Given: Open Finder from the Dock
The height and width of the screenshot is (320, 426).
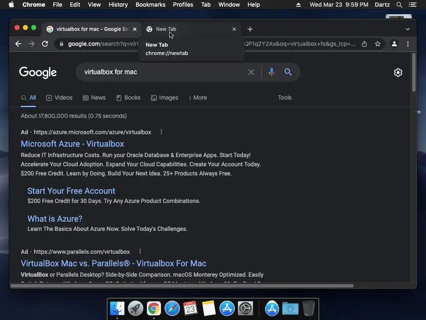Looking at the screenshot, I should tap(117, 309).
